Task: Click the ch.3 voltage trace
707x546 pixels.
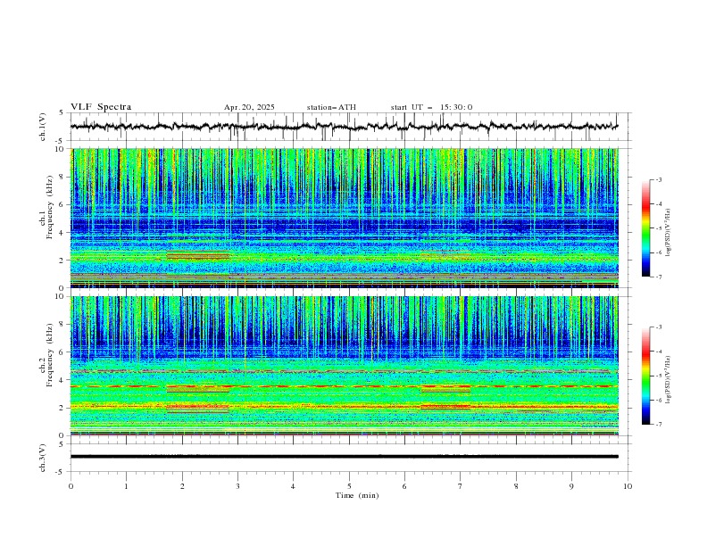Action: tap(344, 457)
